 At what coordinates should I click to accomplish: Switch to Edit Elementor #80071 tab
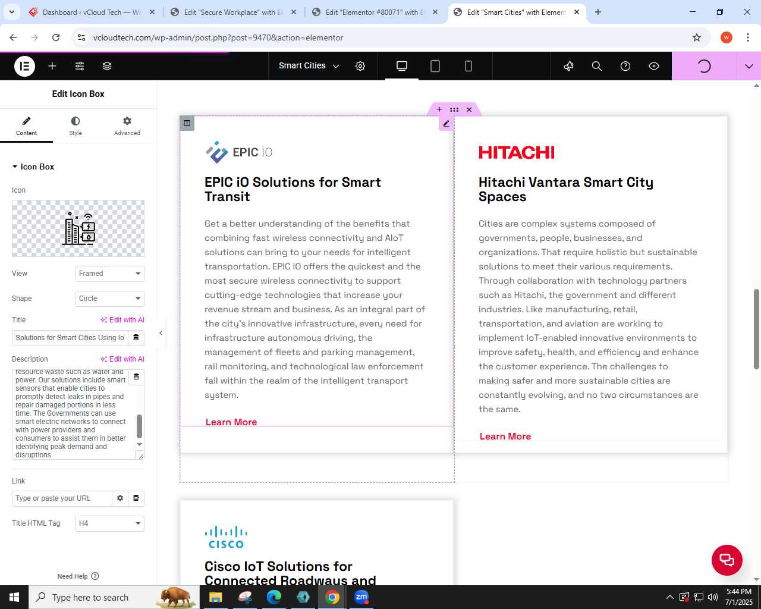pyautogui.click(x=375, y=12)
